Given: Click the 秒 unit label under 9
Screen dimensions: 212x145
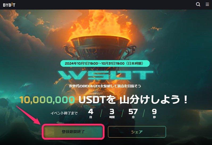Looking at the screenshot, I should (154, 117).
